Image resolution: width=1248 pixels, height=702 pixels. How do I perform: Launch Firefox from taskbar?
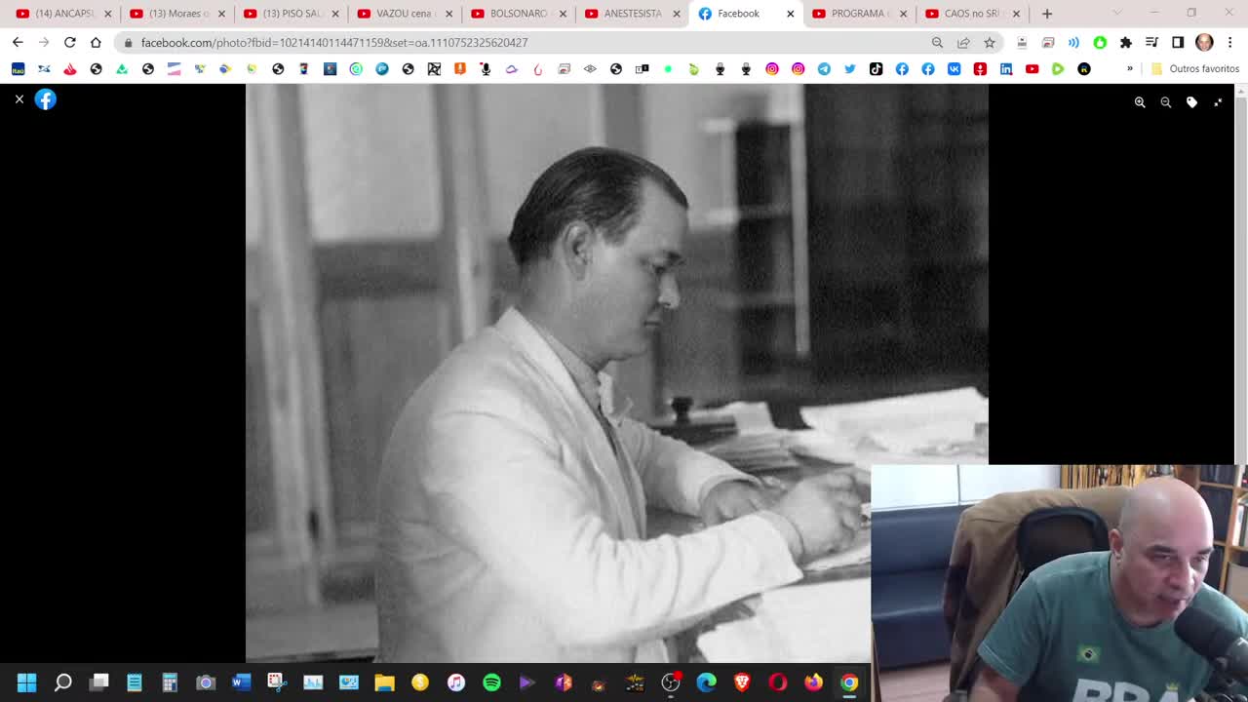point(813,682)
